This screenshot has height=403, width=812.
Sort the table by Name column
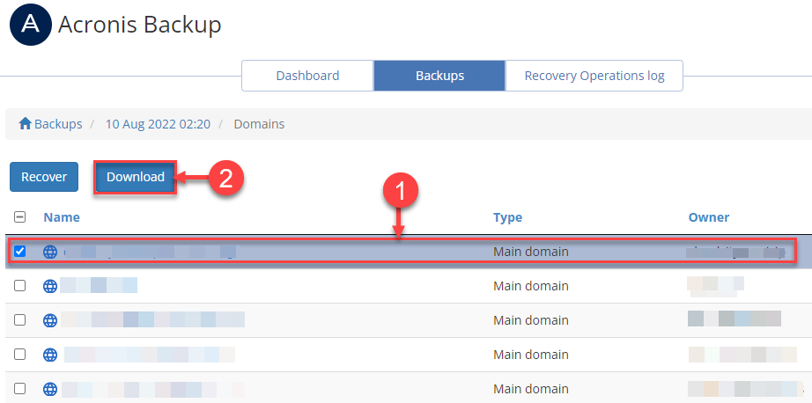[x=62, y=217]
